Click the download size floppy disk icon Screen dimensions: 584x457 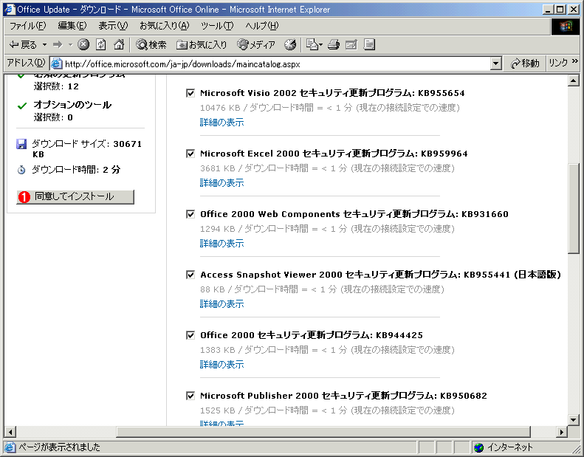coord(21,144)
